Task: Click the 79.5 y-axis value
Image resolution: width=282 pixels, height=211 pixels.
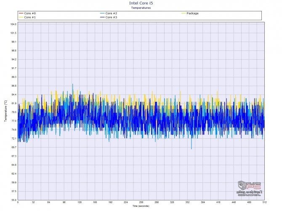Action: click(x=13, y=112)
